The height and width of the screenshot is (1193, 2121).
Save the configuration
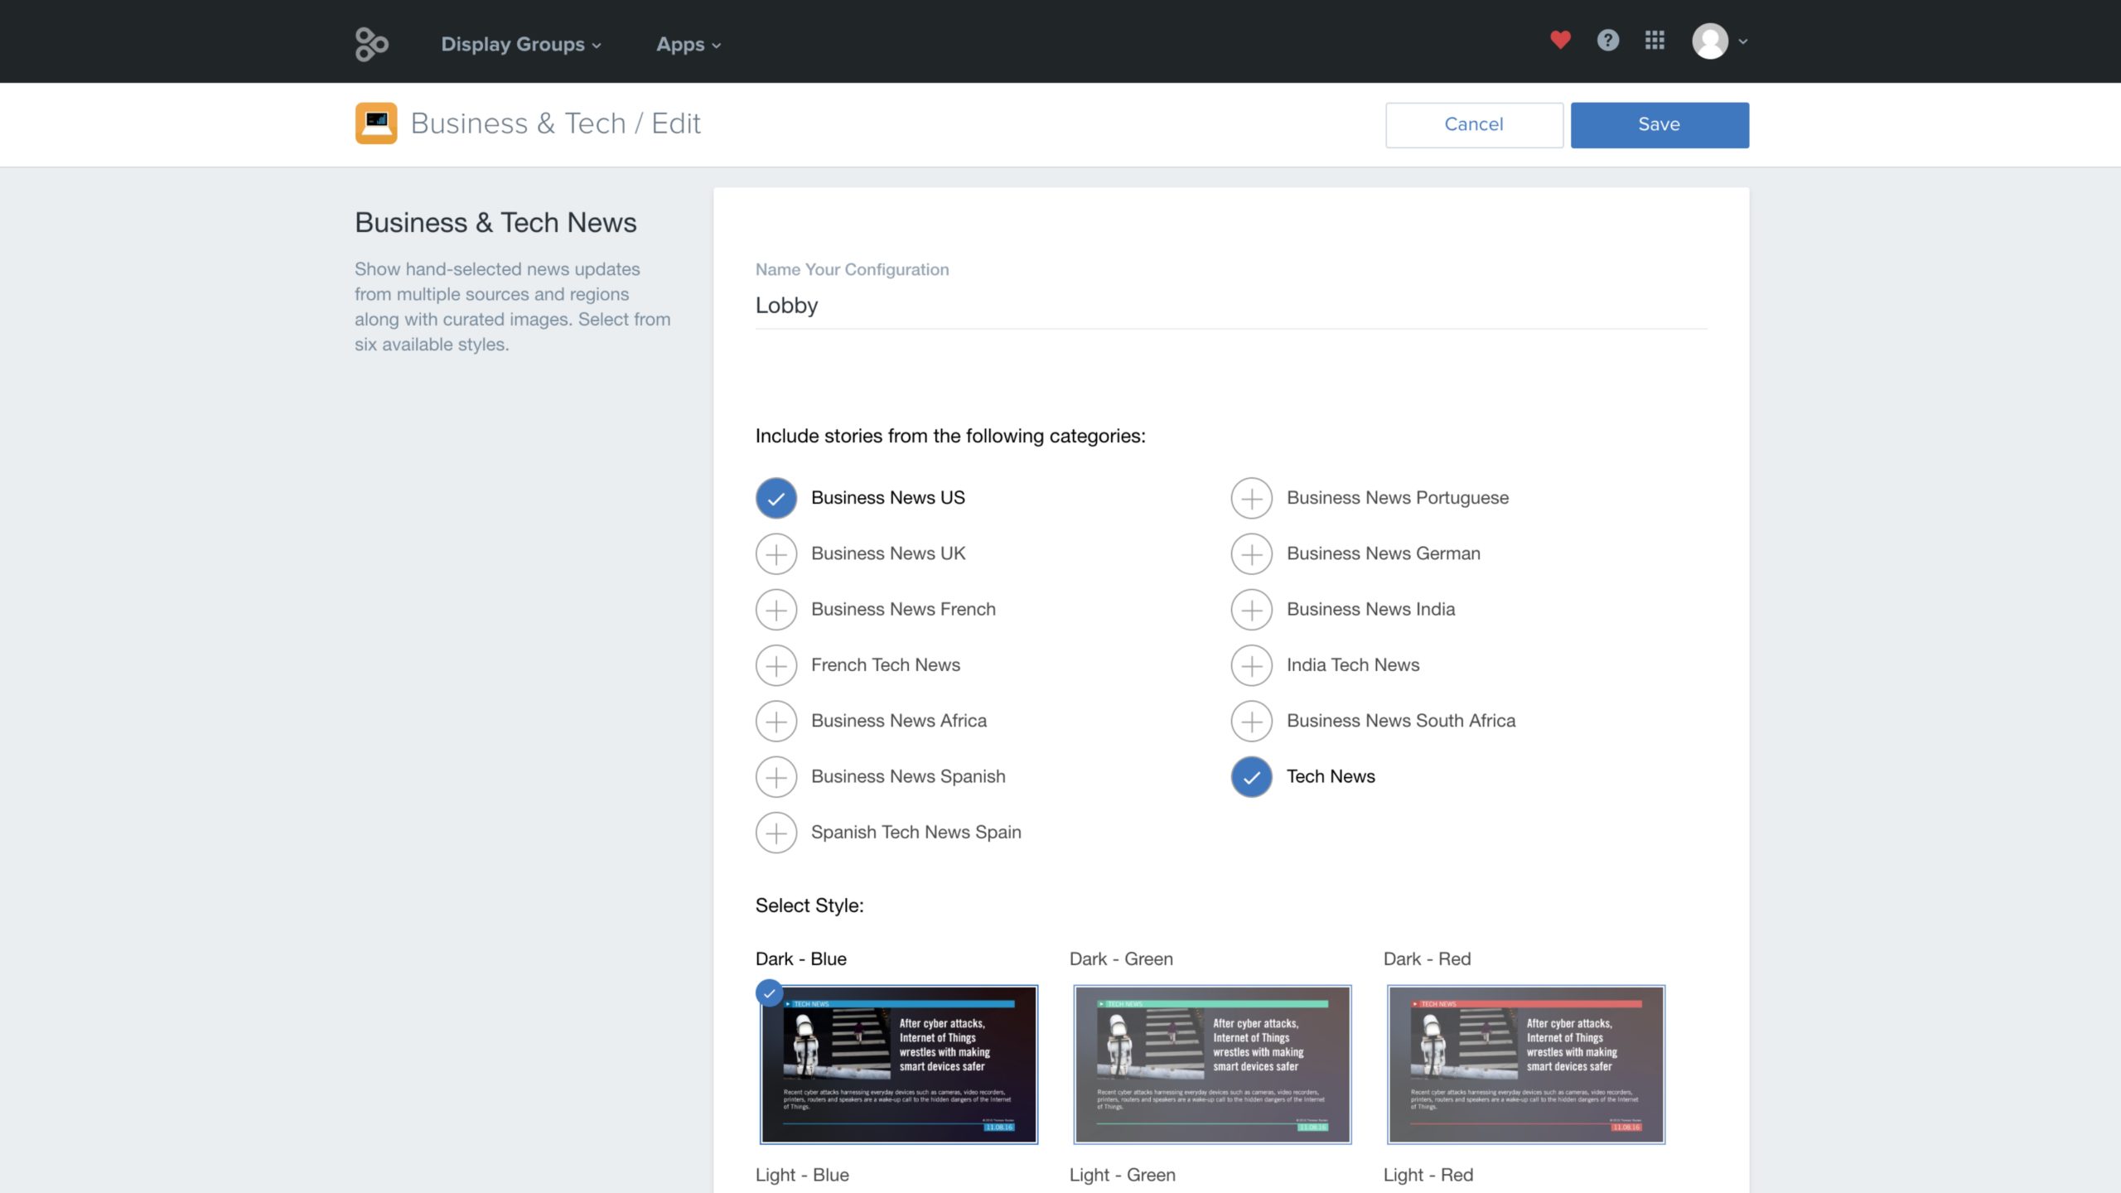1659,124
